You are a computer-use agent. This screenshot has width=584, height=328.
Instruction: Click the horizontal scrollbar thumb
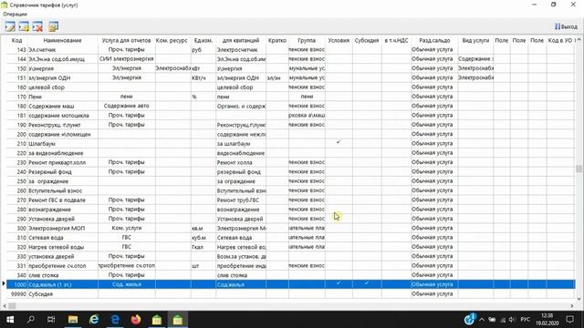(x=12, y=306)
